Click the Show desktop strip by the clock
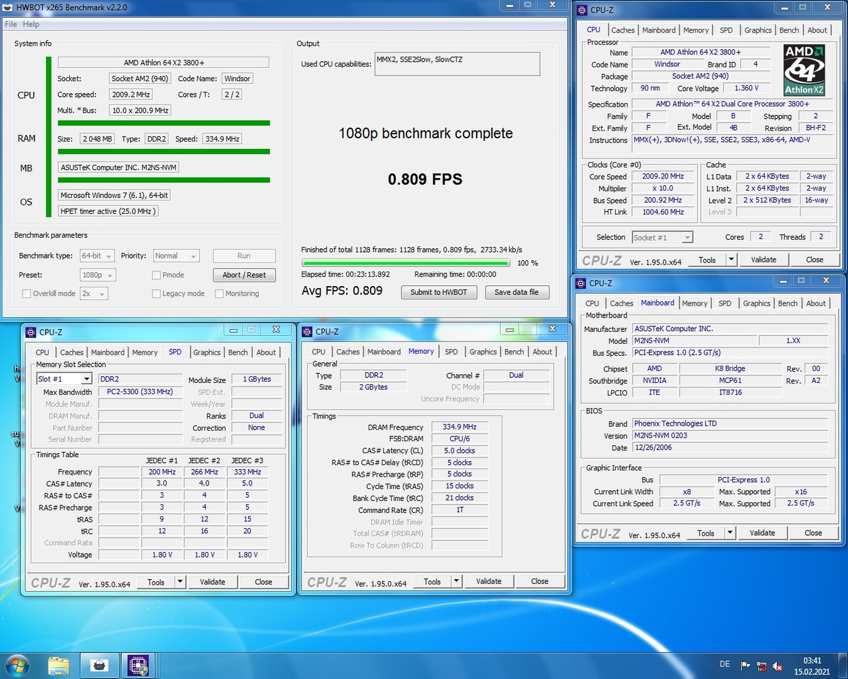 [844, 666]
